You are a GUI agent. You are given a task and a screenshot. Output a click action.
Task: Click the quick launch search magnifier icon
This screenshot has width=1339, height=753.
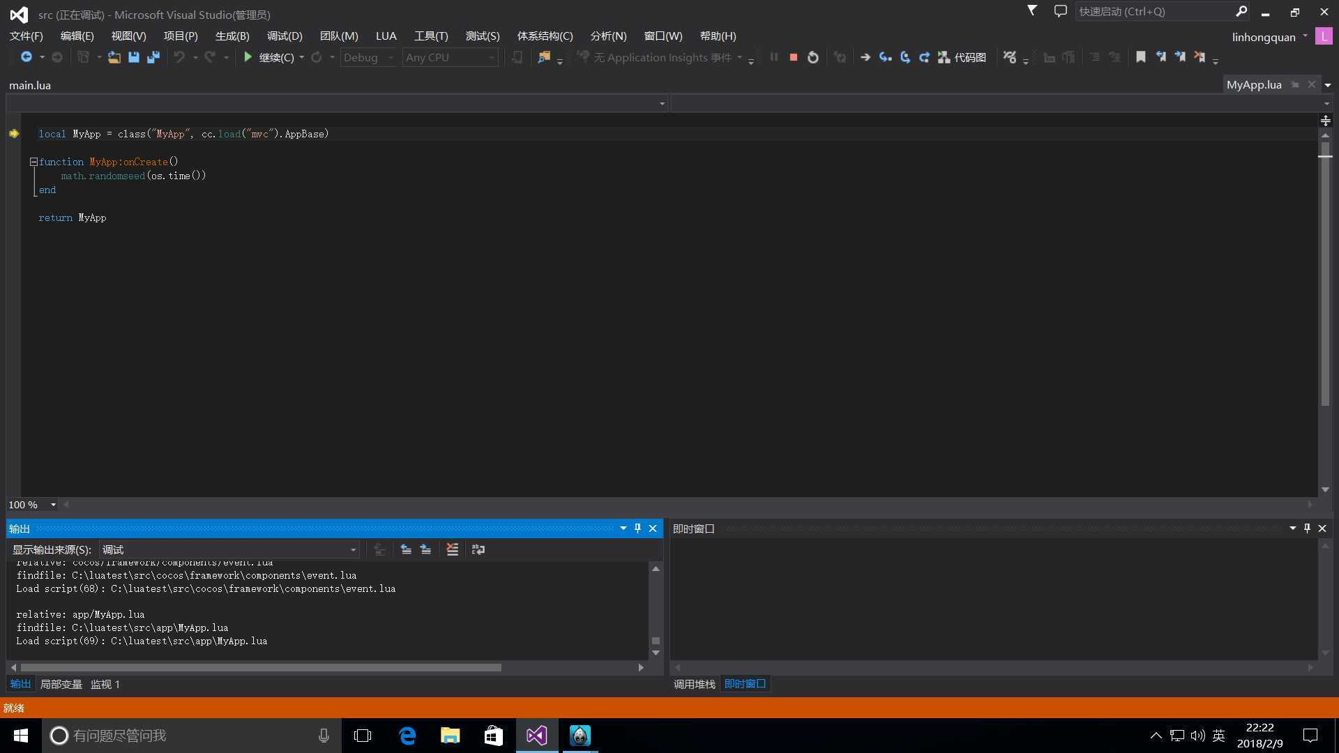click(x=1241, y=11)
